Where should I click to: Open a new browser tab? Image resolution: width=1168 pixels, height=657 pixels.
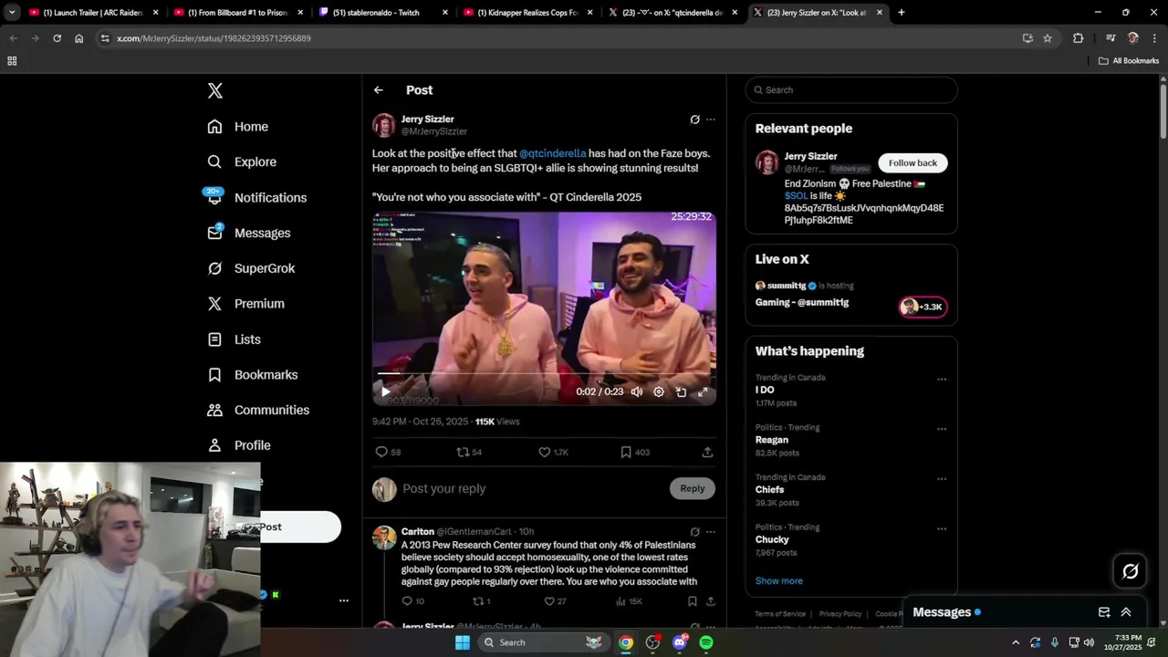coord(901,13)
